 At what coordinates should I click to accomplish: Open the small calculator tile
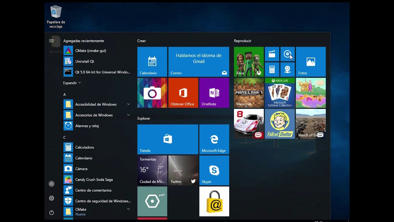click(x=272, y=69)
